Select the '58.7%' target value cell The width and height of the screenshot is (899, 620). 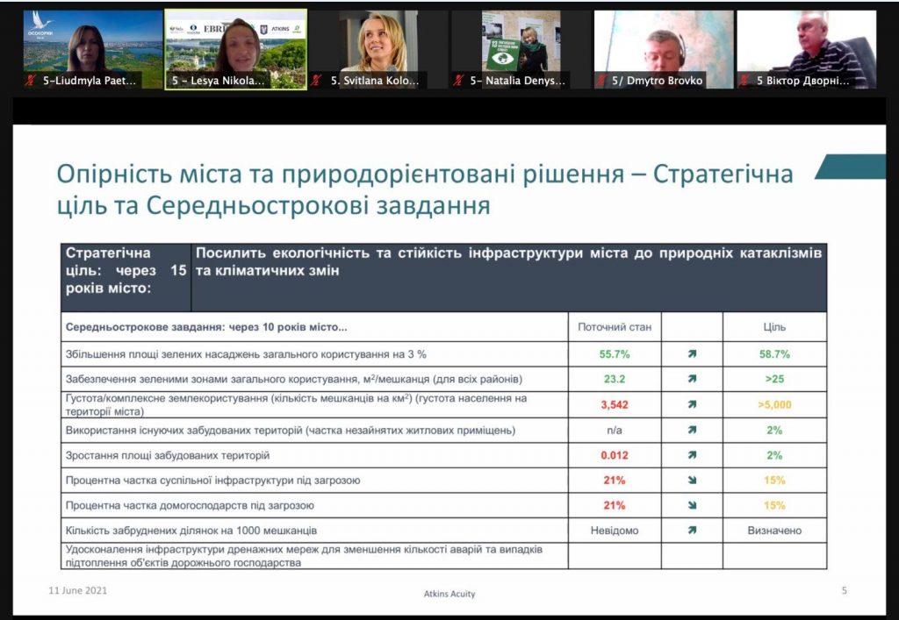pyautogui.click(x=774, y=354)
